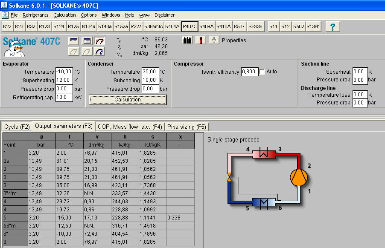
Task: Open the three gas cylinders icon
Action: 187,40
